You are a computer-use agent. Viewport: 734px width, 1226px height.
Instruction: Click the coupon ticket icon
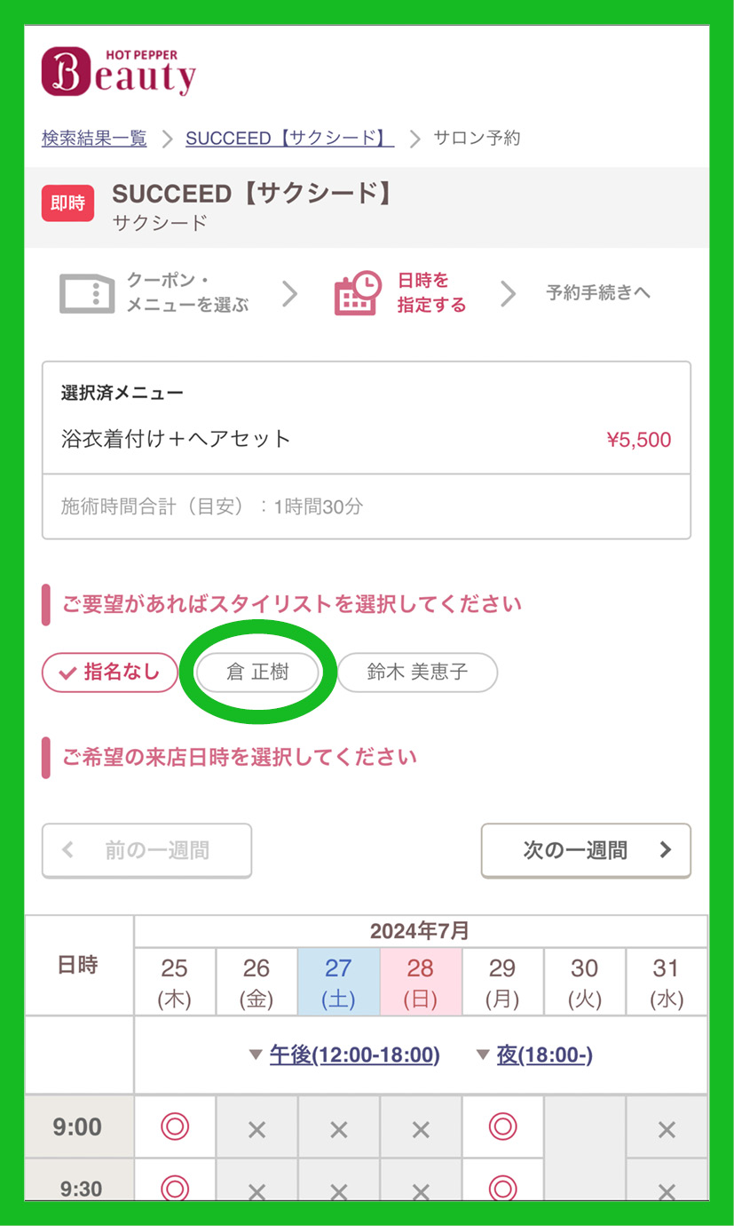86,293
